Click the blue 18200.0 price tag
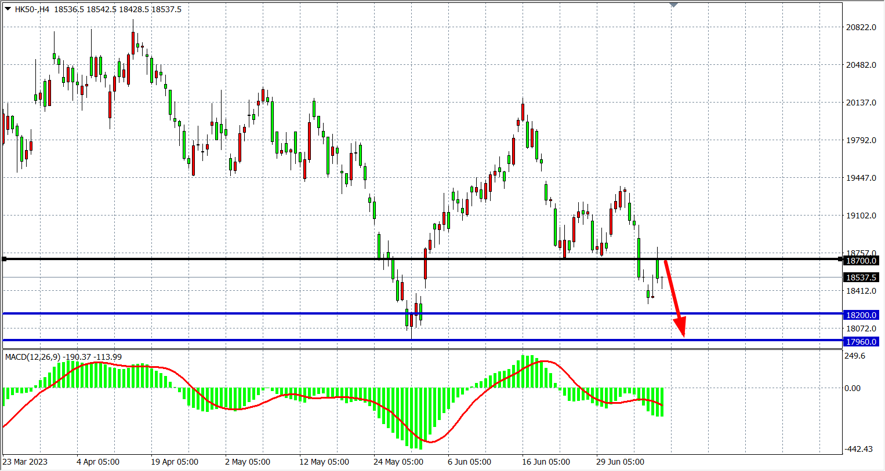This screenshot has height=471, width=885. [861, 315]
